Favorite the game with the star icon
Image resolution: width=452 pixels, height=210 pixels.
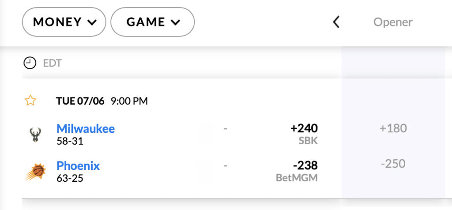30,101
